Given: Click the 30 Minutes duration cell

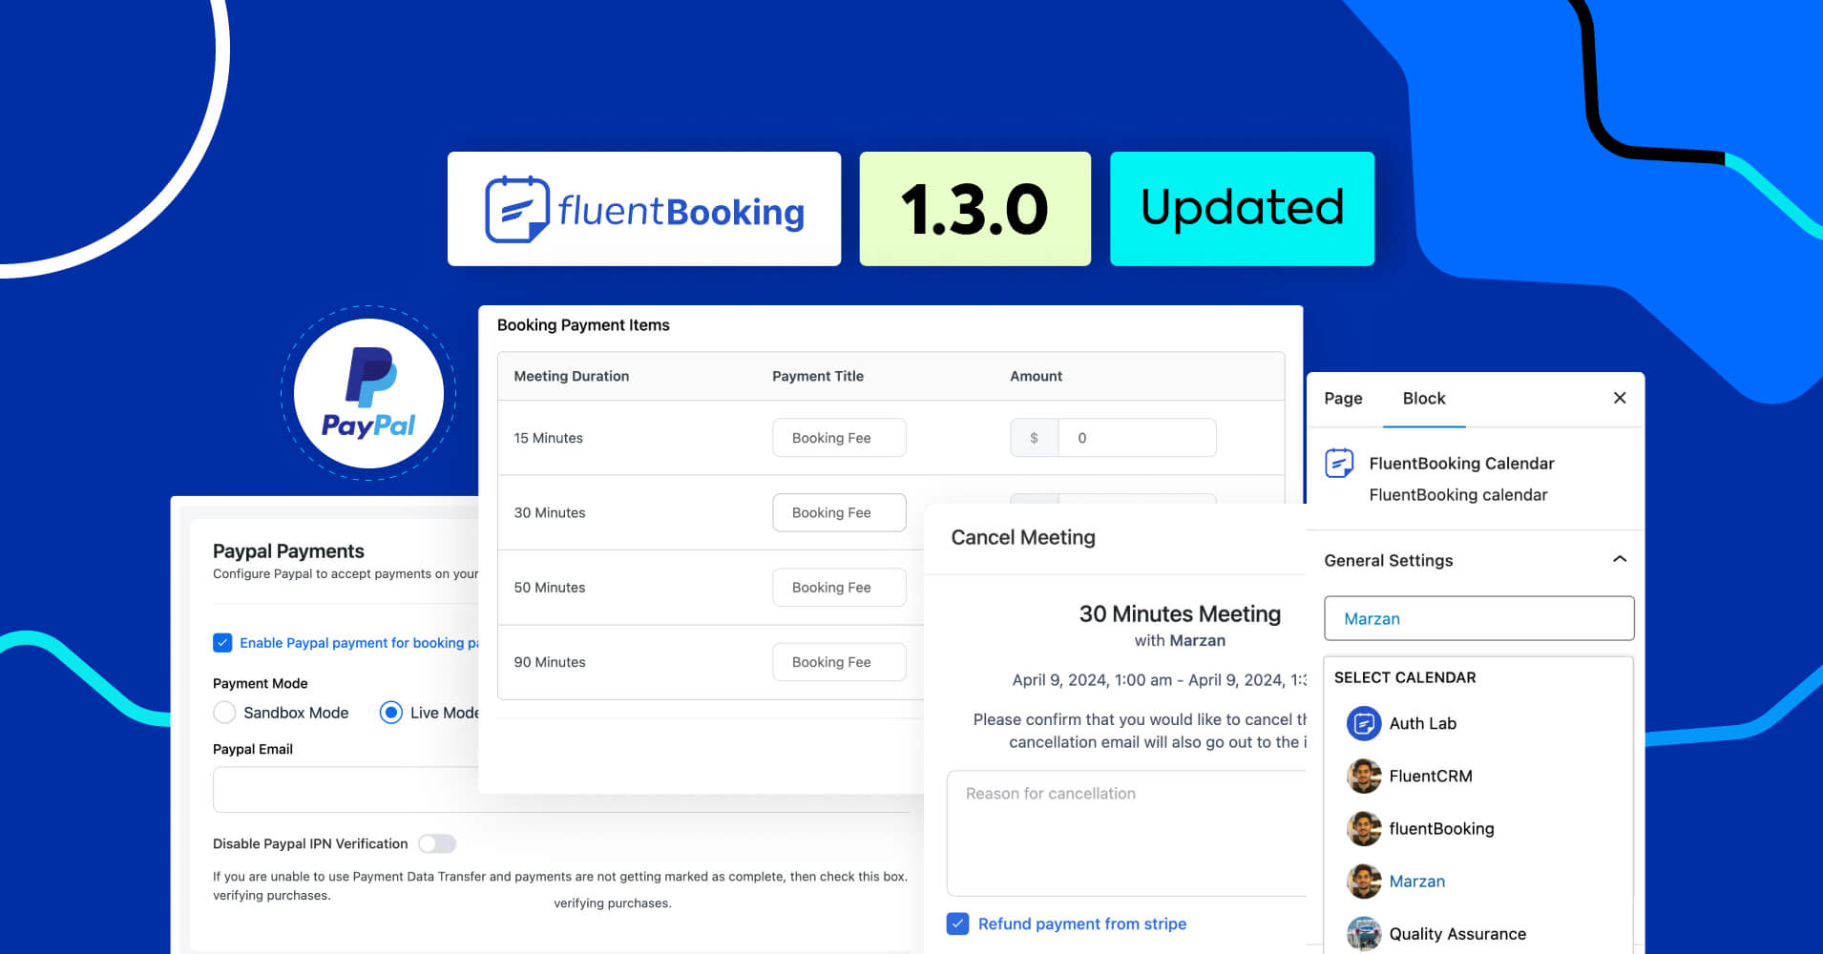Looking at the screenshot, I should tap(550, 512).
